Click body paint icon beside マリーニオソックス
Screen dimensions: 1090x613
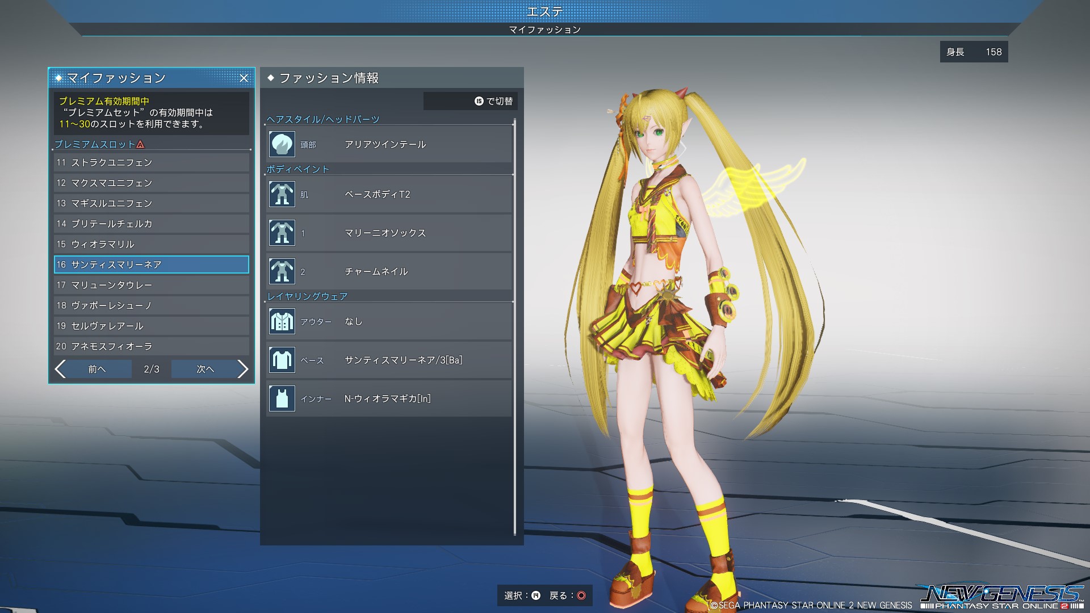pos(282,233)
